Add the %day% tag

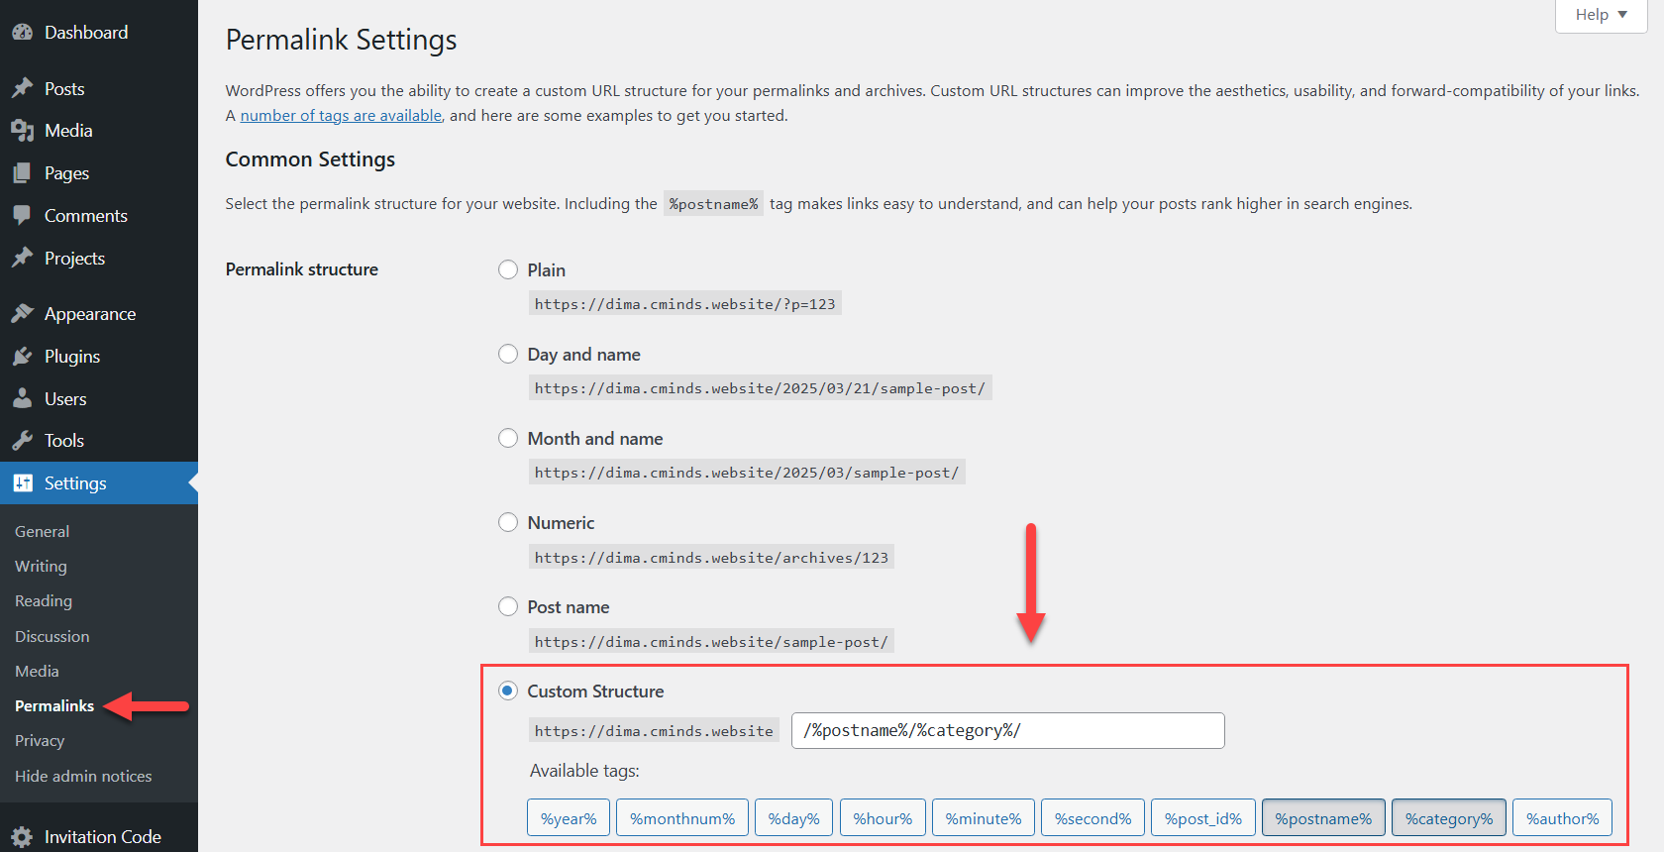tap(794, 818)
